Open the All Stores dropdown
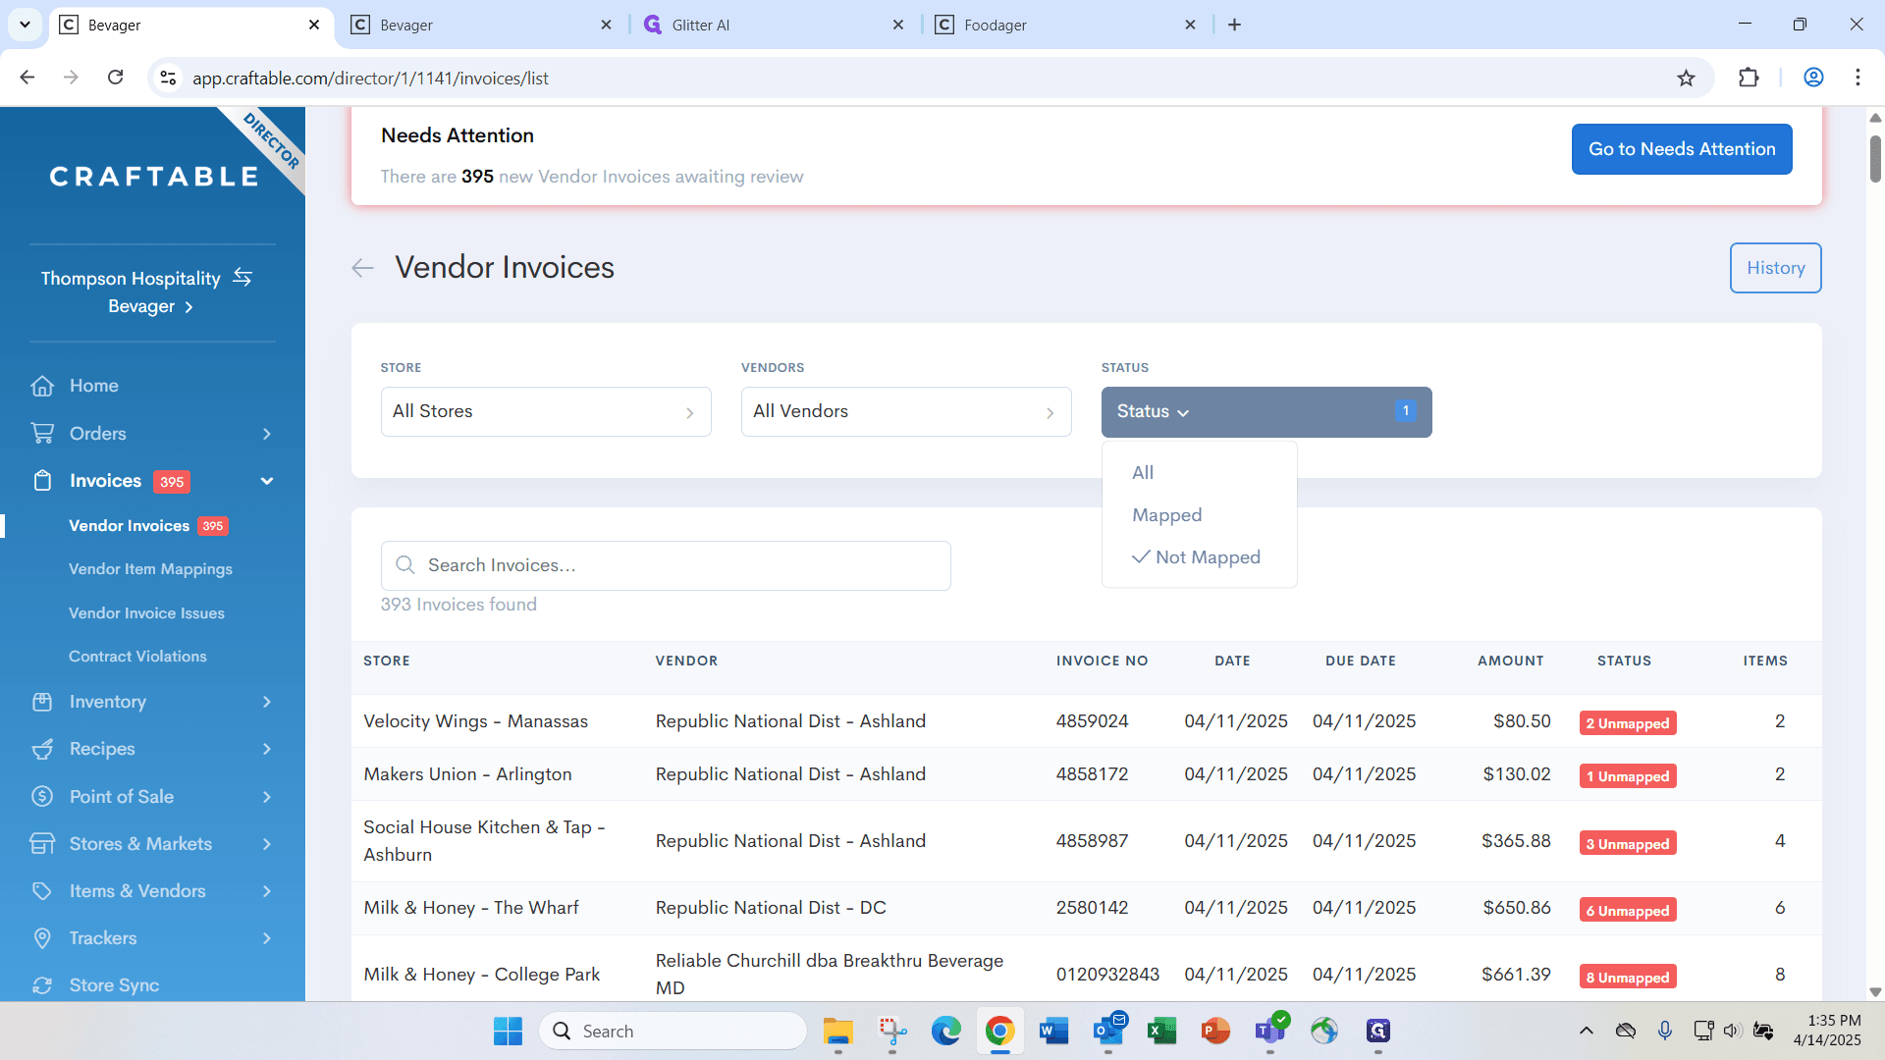The width and height of the screenshot is (1885, 1060). (x=546, y=412)
